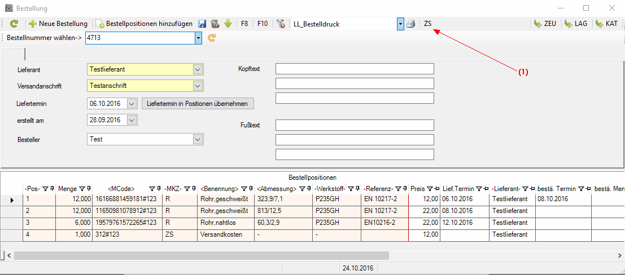Click the printer icon beside LL_Bestelldruck
Image resolution: width=625 pixels, height=275 pixels.
(x=411, y=24)
